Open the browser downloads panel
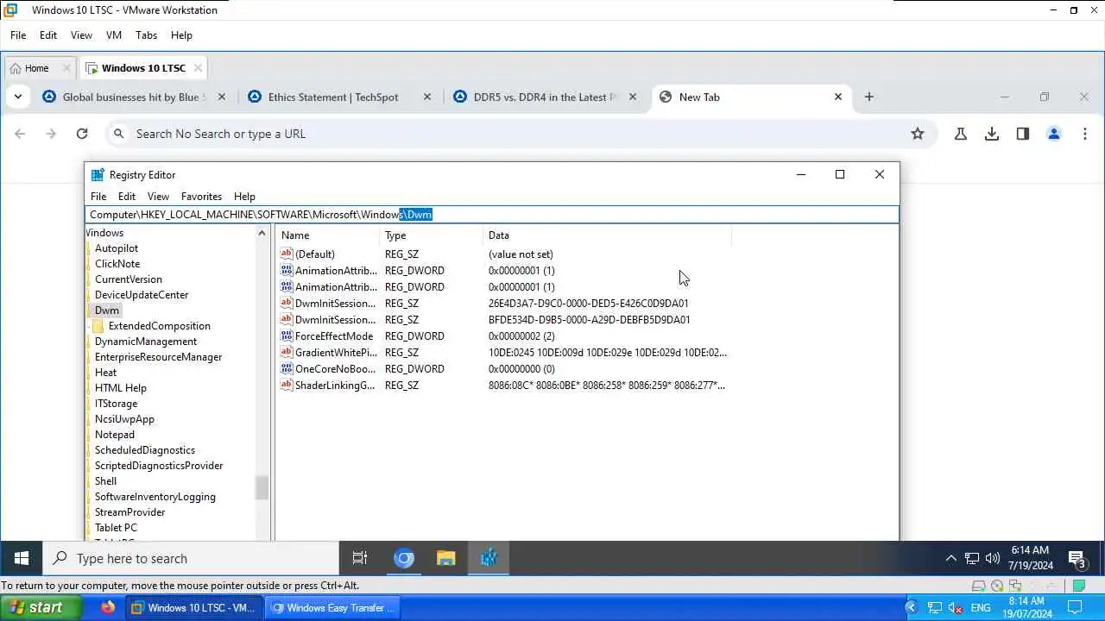Viewport: 1105px width, 621px height. click(992, 134)
